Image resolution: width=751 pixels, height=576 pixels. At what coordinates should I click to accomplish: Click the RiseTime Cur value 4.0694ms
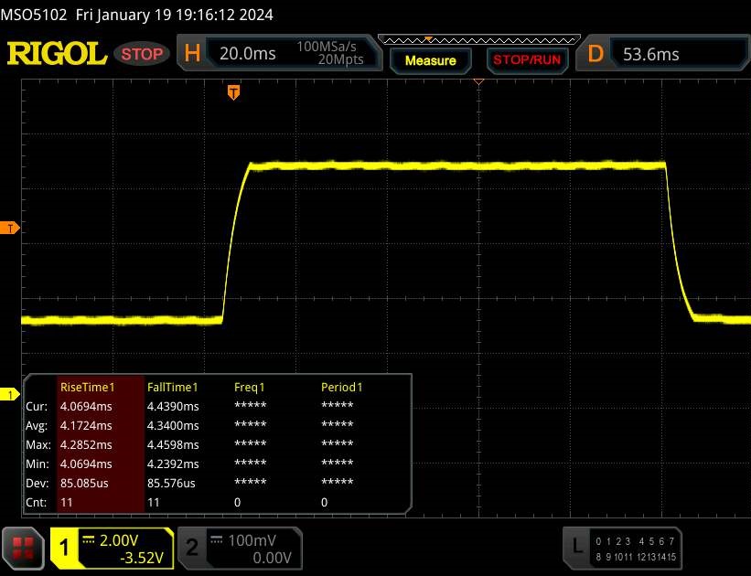[x=86, y=406]
